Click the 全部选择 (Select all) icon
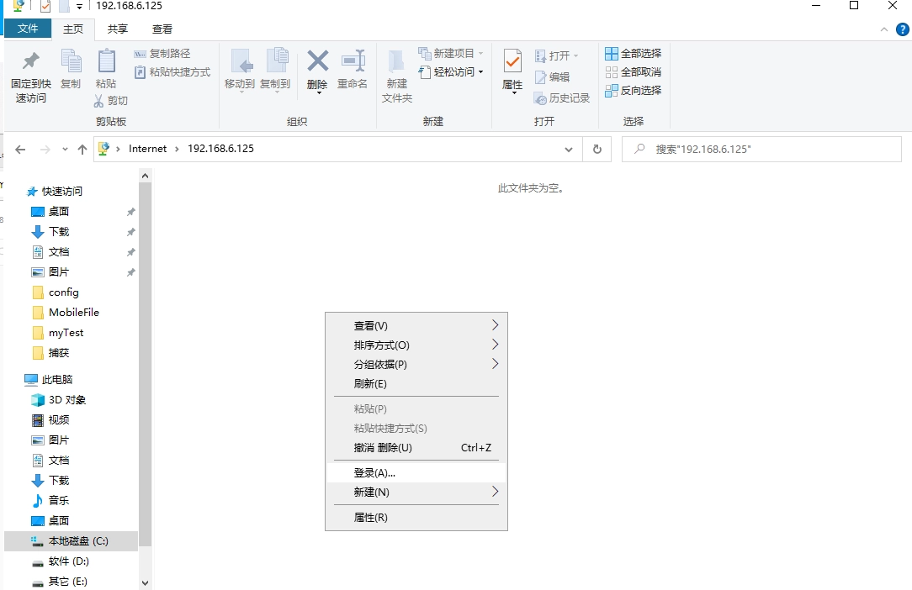The image size is (912, 590). 613,52
